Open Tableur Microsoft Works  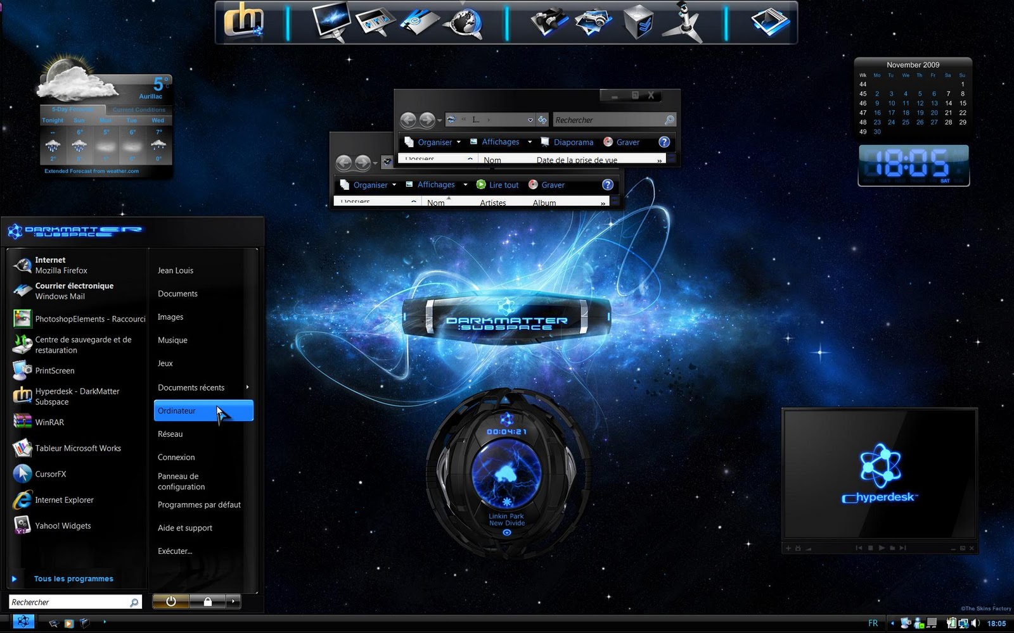77,448
